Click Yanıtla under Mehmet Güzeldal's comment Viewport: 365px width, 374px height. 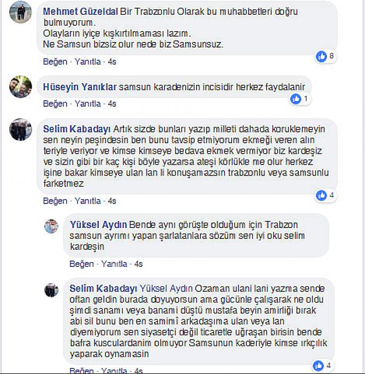87,62
